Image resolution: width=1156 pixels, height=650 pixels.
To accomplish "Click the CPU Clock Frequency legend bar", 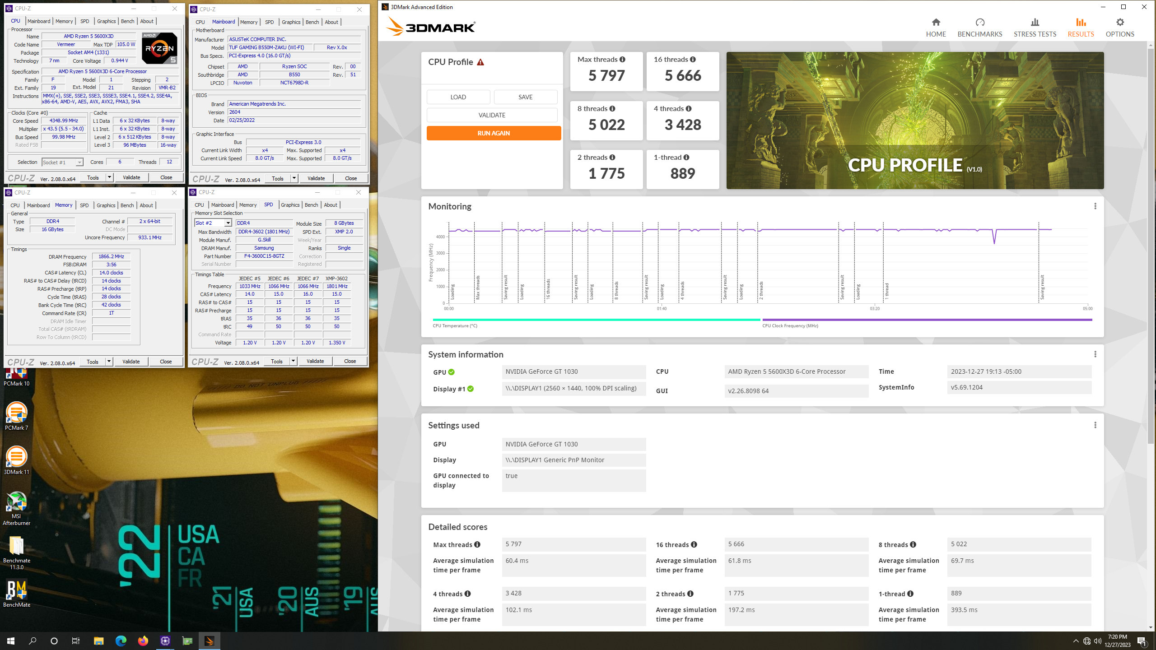I will click(927, 320).
